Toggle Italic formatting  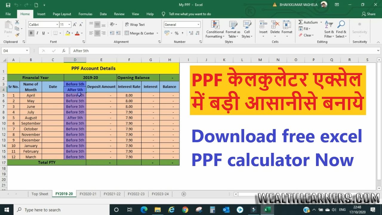[37, 33]
